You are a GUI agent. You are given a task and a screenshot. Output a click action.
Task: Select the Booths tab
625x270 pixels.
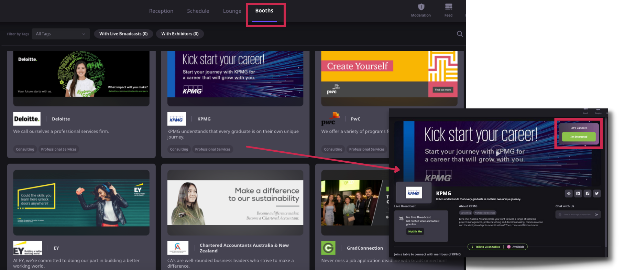pyautogui.click(x=264, y=11)
